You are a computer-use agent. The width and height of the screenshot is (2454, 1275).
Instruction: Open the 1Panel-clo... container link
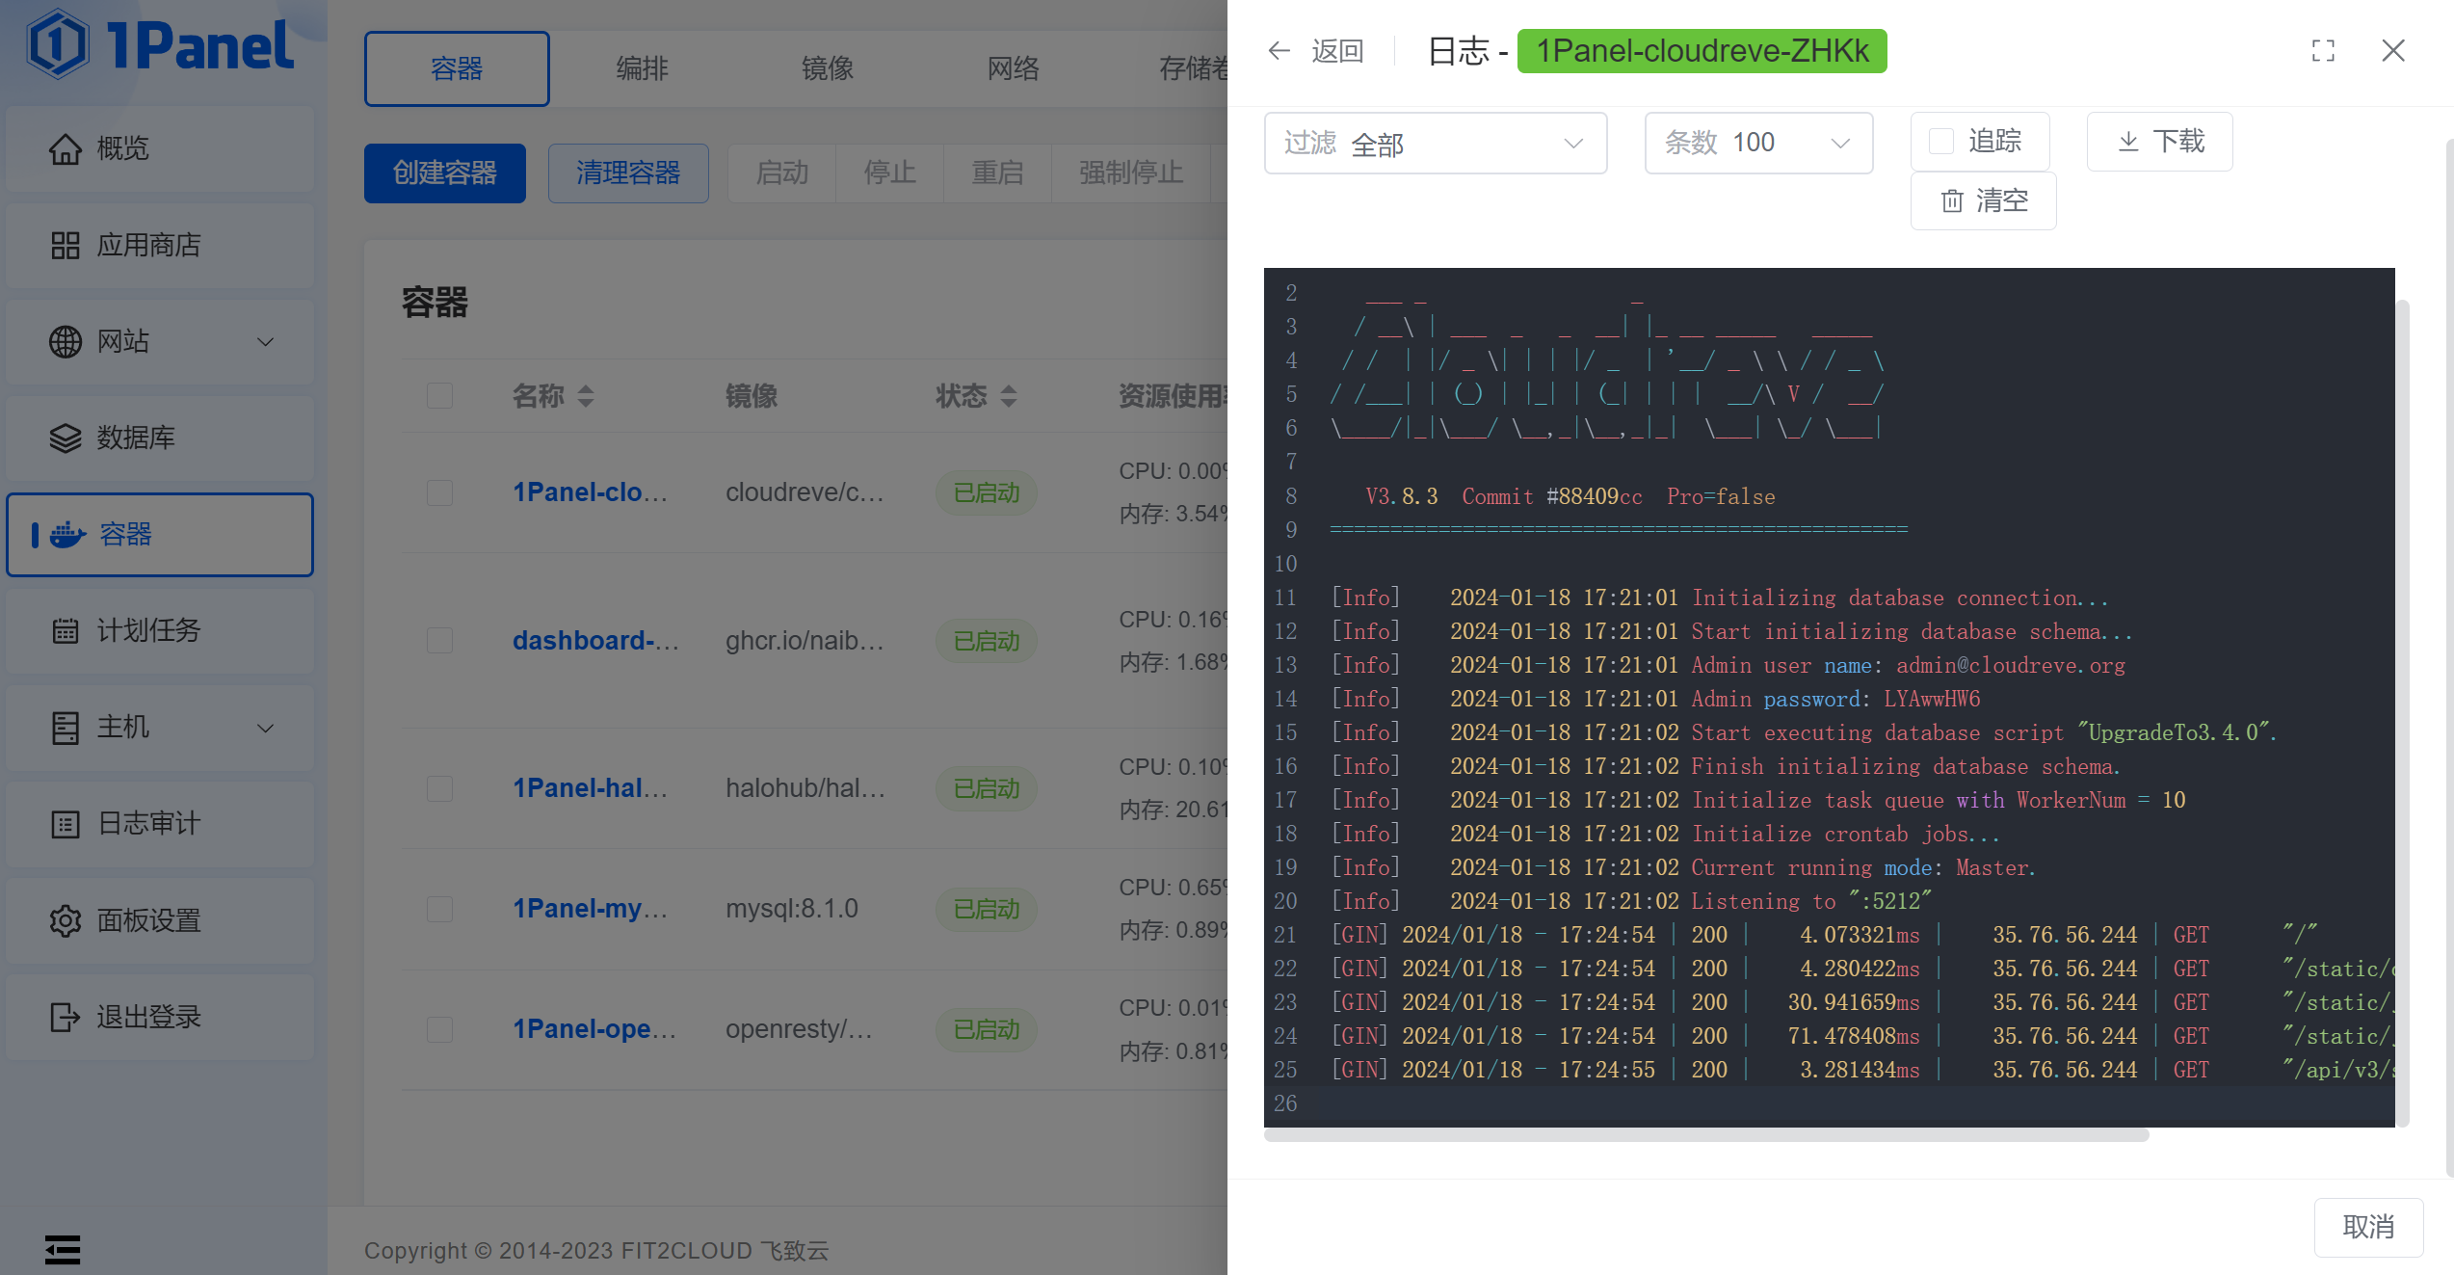pyautogui.click(x=590, y=492)
